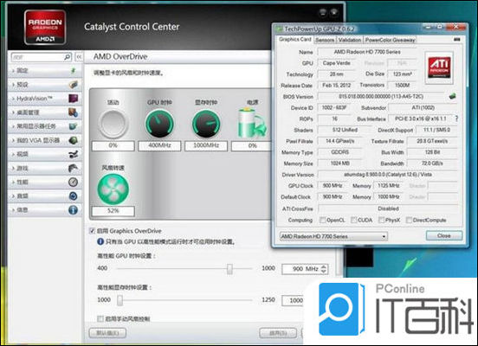Expand the 固定 sidebar arrow

click(13, 71)
